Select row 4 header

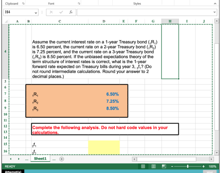tap(5, 51)
